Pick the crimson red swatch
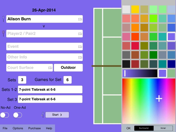This screenshot has width=176, height=132. (x=135, y=46)
